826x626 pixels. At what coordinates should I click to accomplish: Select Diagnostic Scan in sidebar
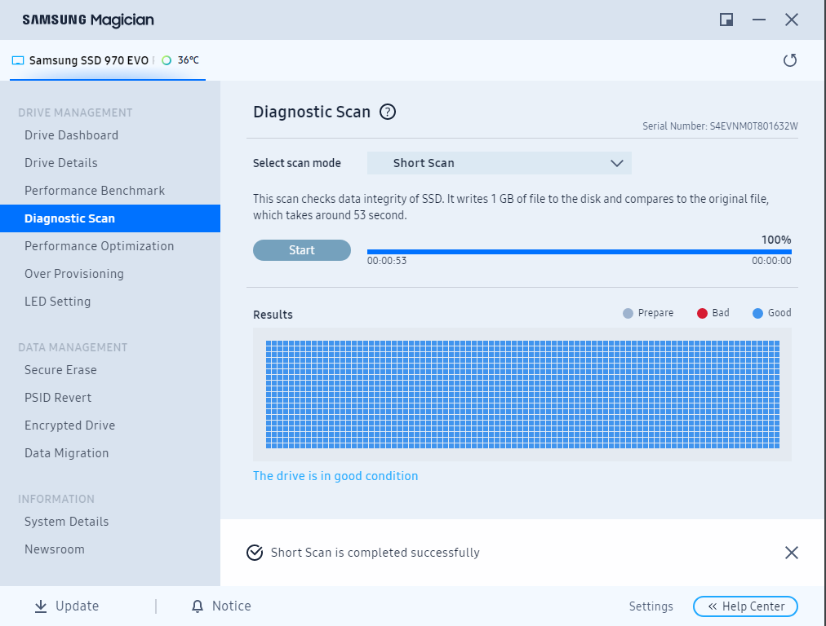coord(110,218)
